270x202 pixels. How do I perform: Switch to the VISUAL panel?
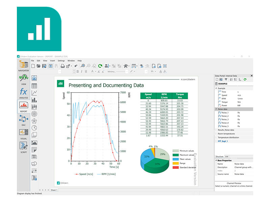point(24,134)
